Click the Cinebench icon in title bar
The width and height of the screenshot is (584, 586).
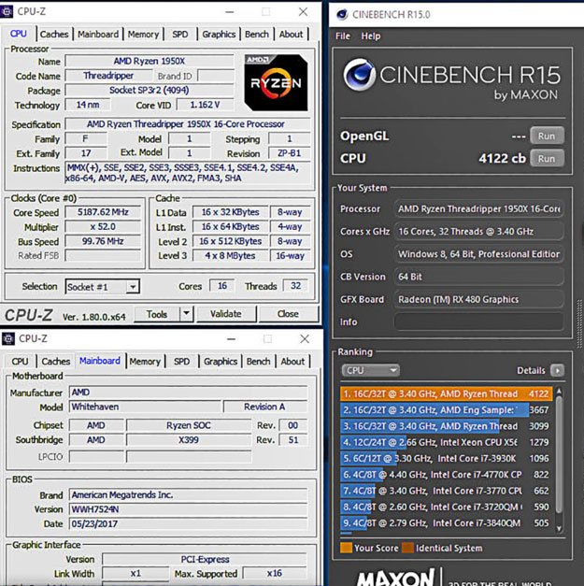point(341,15)
